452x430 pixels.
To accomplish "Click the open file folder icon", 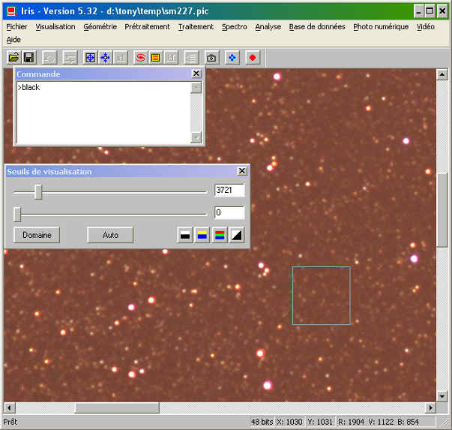I will click(x=13, y=58).
